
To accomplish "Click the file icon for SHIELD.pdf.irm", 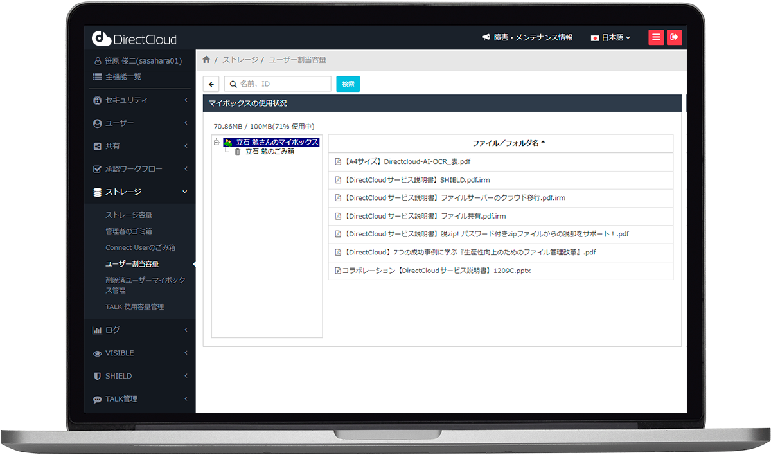I will (x=339, y=180).
